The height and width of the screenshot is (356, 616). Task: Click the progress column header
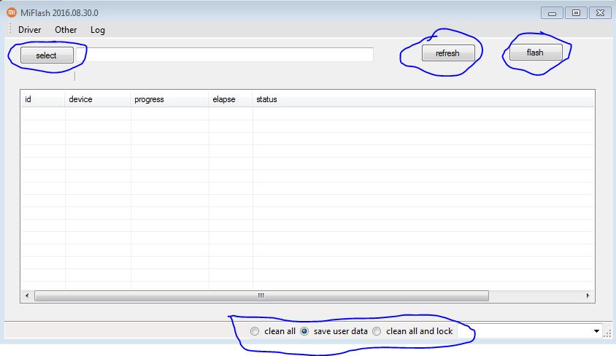tap(169, 99)
